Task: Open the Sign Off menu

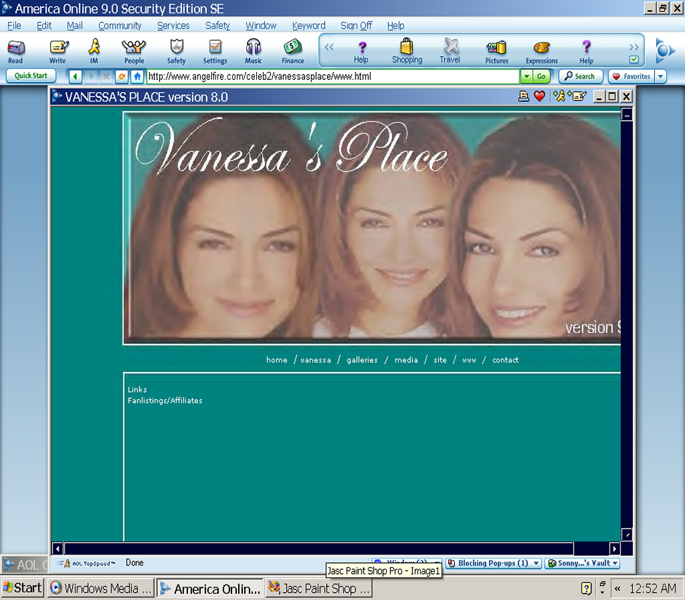Action: coord(356,26)
